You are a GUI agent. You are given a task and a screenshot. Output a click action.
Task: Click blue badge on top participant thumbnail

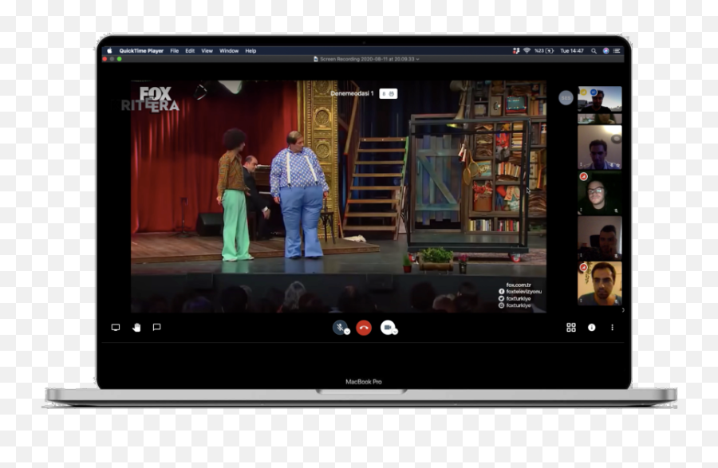(x=594, y=92)
